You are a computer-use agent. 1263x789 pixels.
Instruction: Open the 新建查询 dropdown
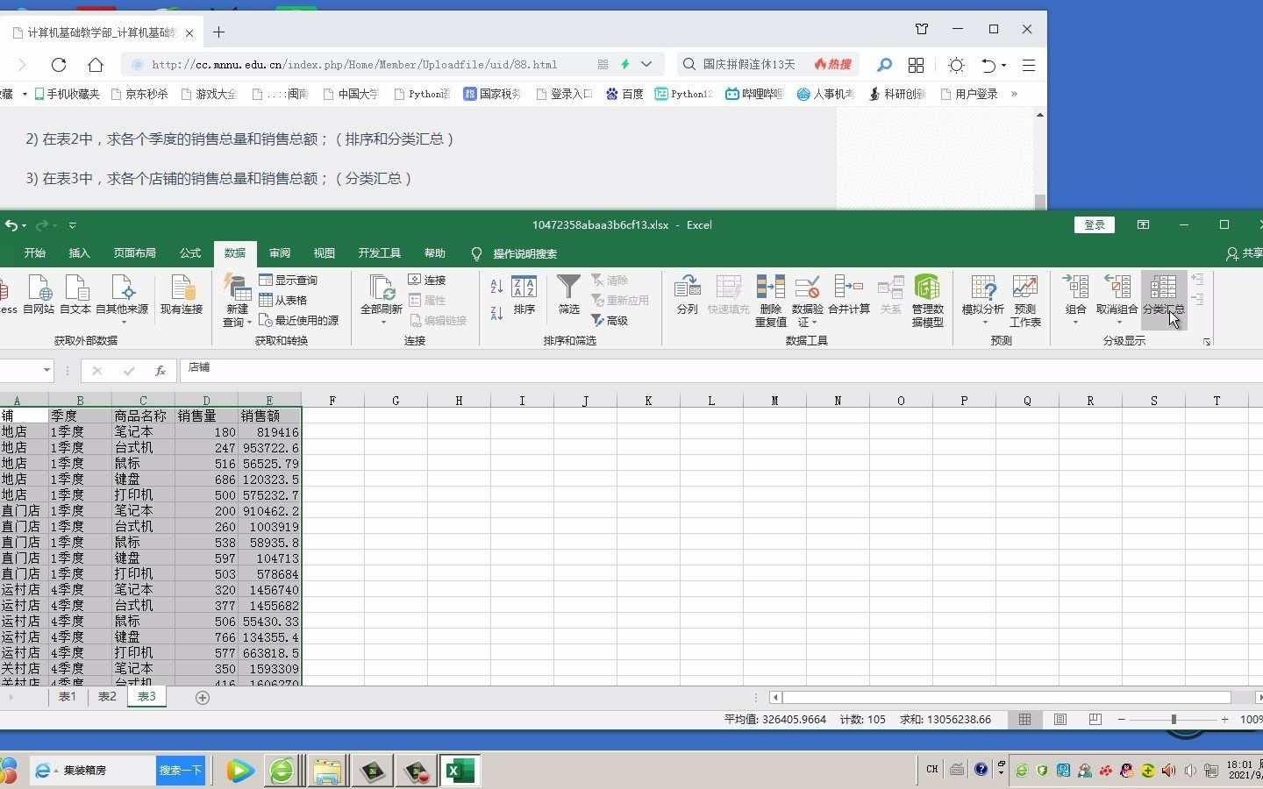coord(235,301)
